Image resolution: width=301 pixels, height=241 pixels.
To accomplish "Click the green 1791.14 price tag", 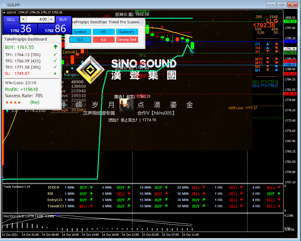I will [290, 53].
